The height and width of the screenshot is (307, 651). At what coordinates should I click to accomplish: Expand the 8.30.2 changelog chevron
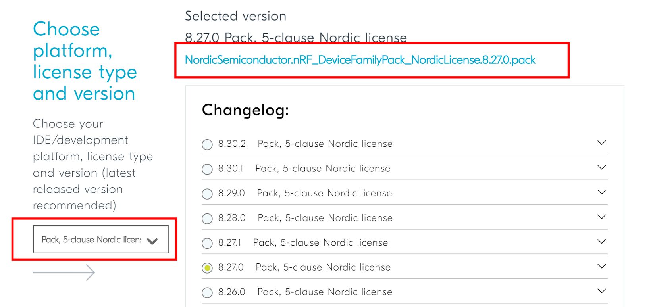602,143
